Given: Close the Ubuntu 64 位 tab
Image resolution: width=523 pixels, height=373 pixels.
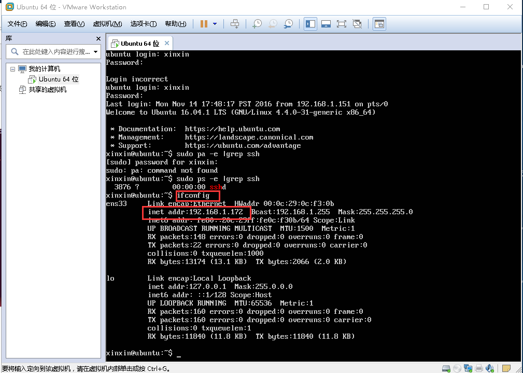Looking at the screenshot, I should (166, 44).
